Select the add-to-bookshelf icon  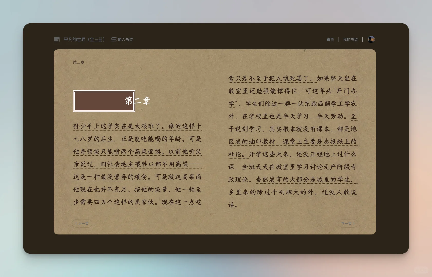(x=114, y=39)
